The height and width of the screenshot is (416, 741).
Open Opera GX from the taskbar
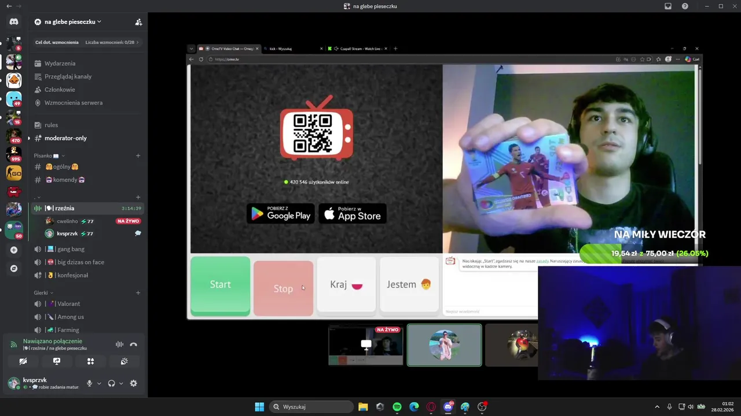[431, 407]
